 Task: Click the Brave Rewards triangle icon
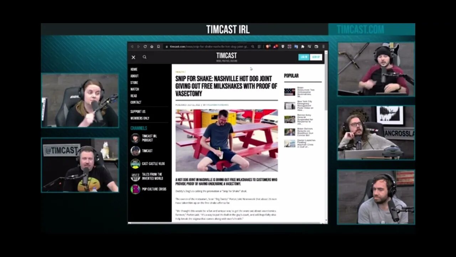(275, 46)
